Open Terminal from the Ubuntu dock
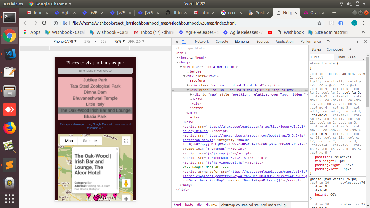This screenshot has width=370, height=208. tap(10, 18)
